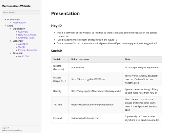Open the Grammar Rules link

26,38
